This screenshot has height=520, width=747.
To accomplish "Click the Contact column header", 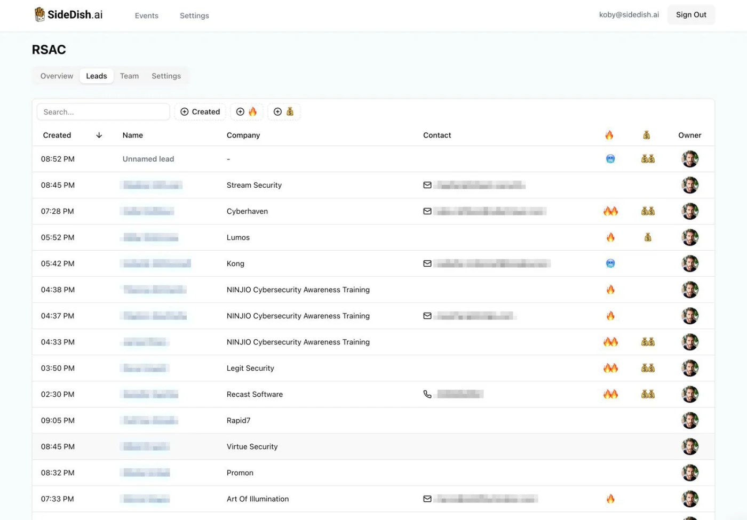I will tap(437, 135).
